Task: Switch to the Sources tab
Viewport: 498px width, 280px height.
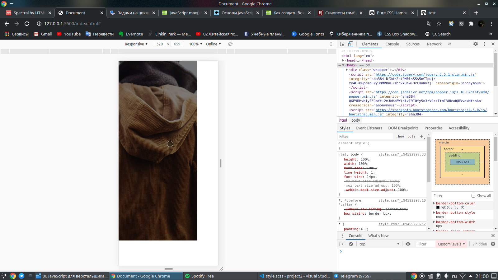Action: [x=413, y=44]
